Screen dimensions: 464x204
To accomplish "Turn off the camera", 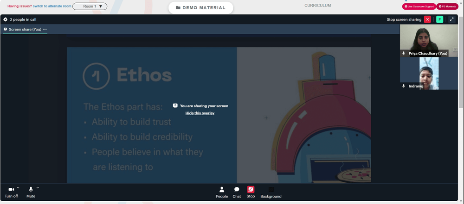I will click(x=11, y=192).
